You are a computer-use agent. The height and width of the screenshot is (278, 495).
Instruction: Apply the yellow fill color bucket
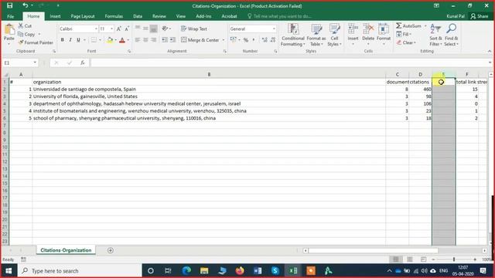click(110, 40)
